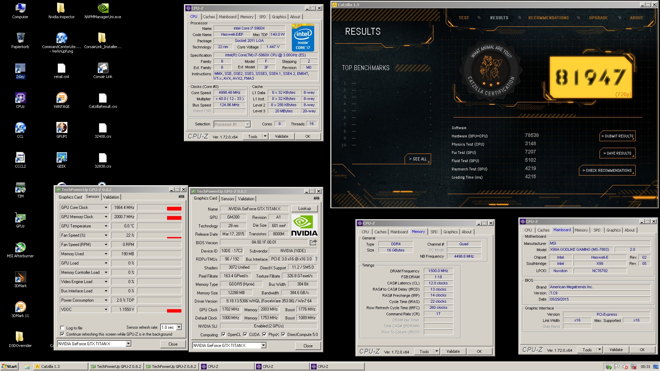Switch to Graphics tab in Memory CPU-Z window
Screen dimensions: 660x371
click(450, 232)
